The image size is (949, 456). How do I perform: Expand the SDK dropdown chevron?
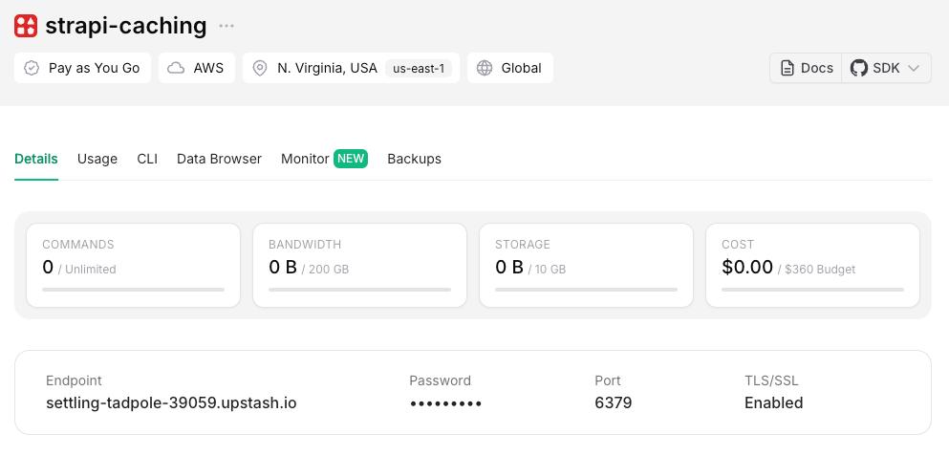coord(914,68)
